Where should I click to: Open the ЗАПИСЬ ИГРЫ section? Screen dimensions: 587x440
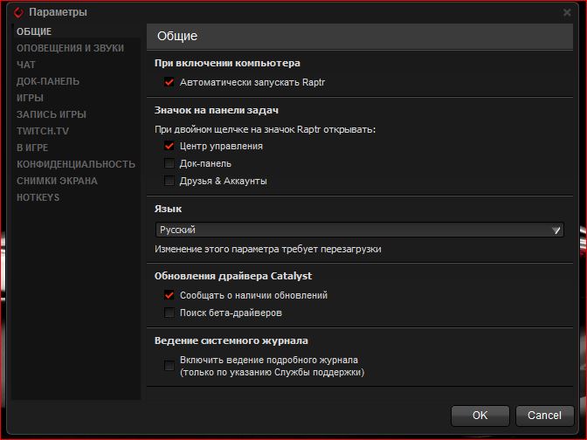pyautogui.click(x=52, y=114)
